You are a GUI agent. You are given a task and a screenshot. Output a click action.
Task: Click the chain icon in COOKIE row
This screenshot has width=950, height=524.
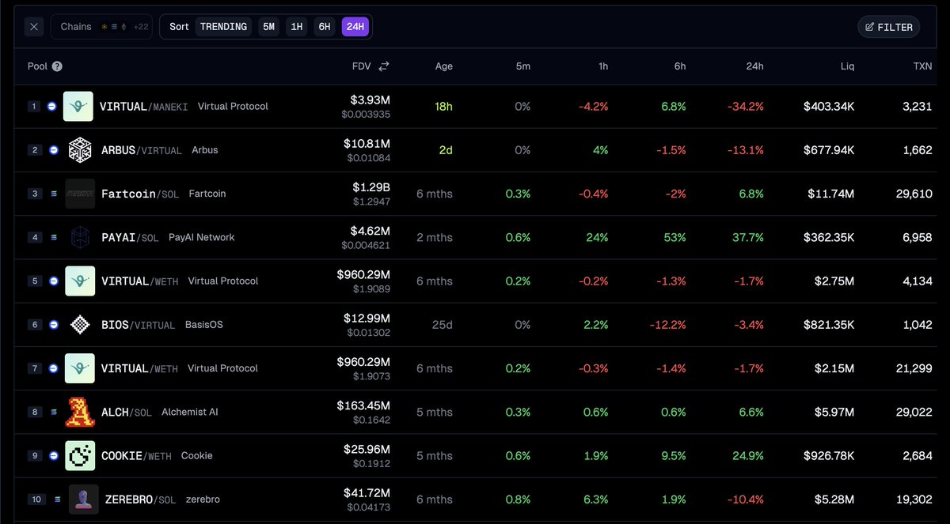click(54, 455)
